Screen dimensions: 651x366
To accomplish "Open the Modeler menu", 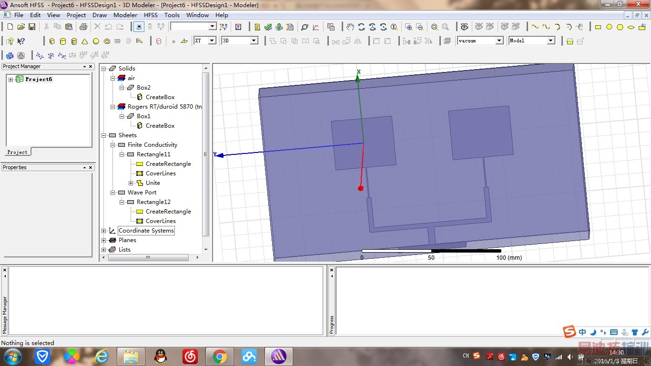I will click(125, 15).
